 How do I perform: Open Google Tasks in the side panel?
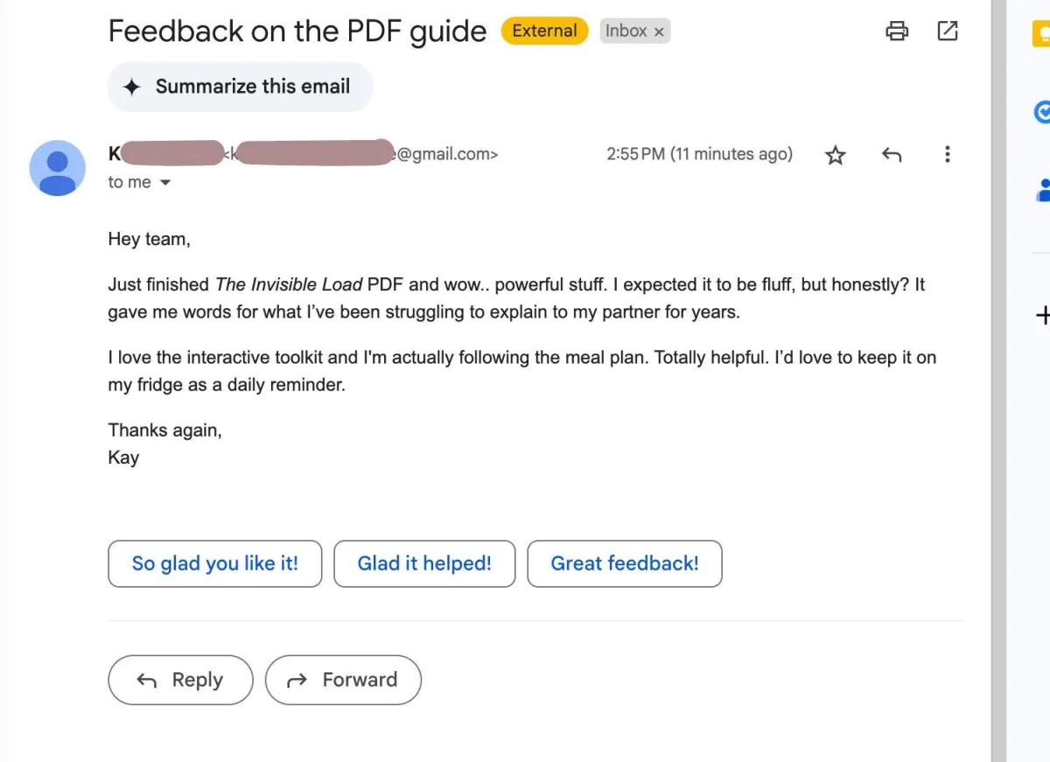(x=1042, y=112)
